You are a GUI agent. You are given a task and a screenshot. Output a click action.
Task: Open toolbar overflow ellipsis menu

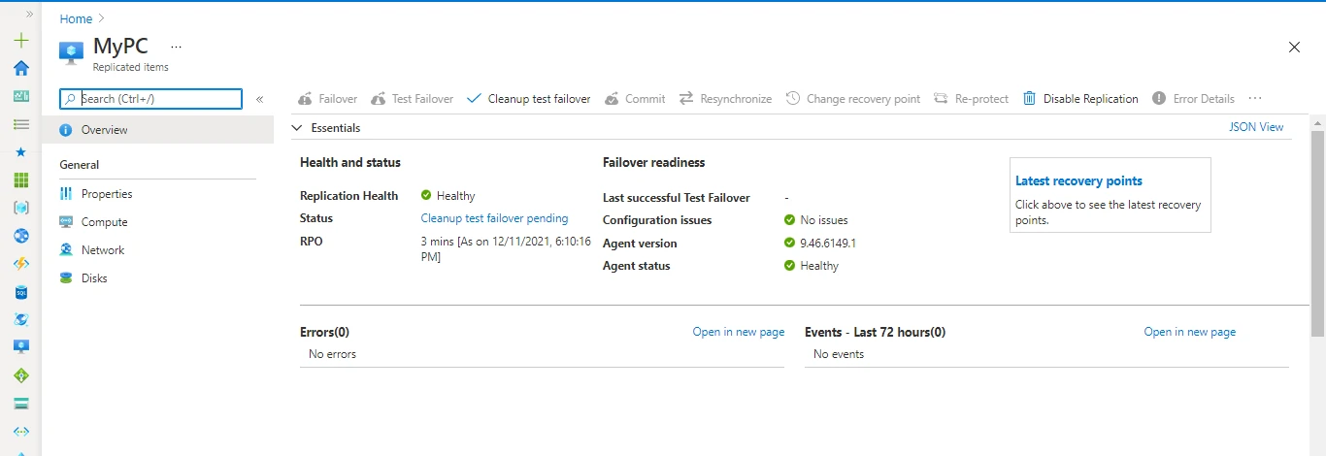[x=1255, y=99]
